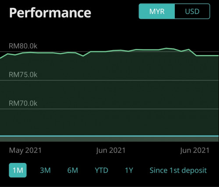Click the blue net deposit line

click(109, 136)
